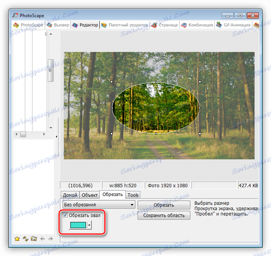Click the refresh folder icon
The width and height of the screenshot is (271, 256).
pyautogui.click(x=26, y=239)
